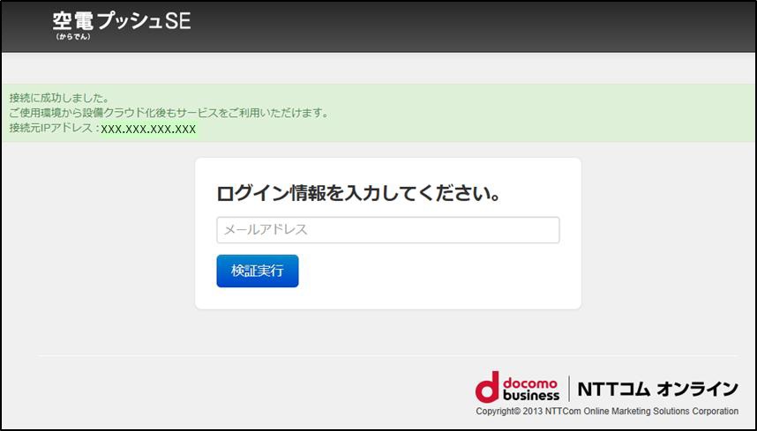
Task: Click the masked xxx.xxx.xxx.xxx IP address
Action: pos(148,129)
